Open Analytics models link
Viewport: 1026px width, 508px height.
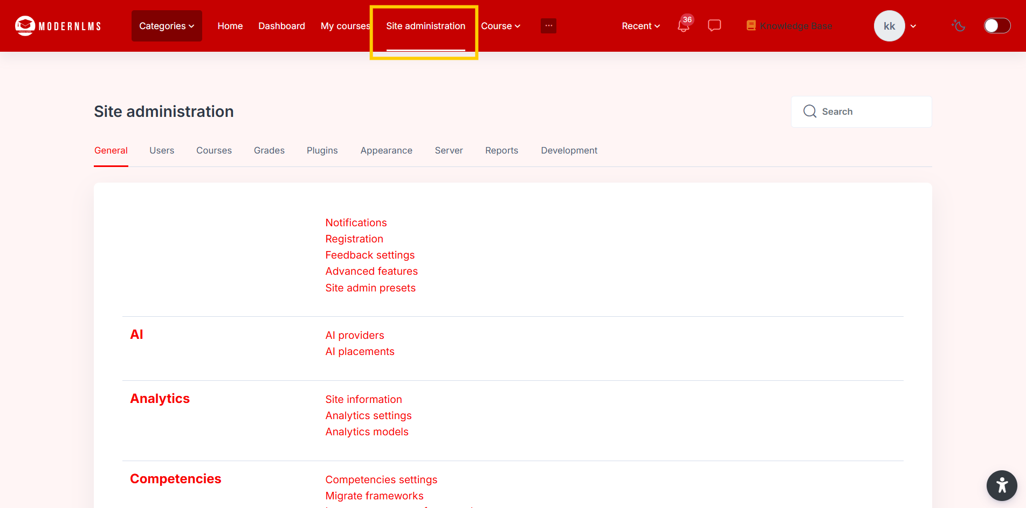point(367,432)
